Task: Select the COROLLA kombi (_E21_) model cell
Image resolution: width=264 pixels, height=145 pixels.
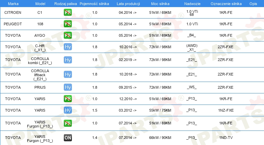Action: pyautogui.click(x=40, y=61)
